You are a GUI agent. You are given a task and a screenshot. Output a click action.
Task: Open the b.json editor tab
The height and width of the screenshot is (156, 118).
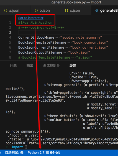pyautogui.click(x=46, y=10)
